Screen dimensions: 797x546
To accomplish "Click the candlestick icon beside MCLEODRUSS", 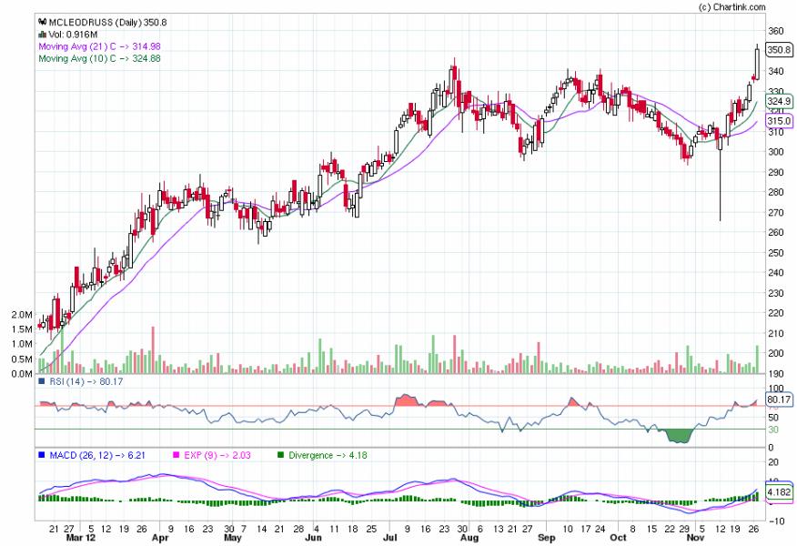I will 43,22.
